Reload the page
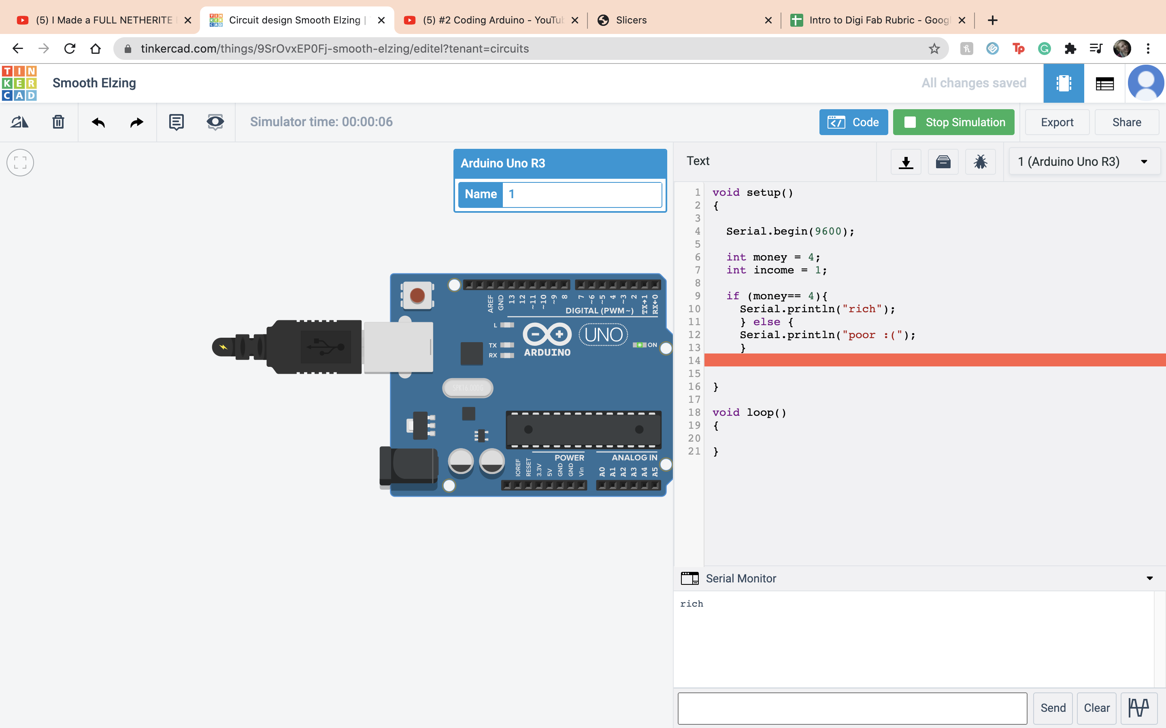The image size is (1166, 728). pos(70,49)
